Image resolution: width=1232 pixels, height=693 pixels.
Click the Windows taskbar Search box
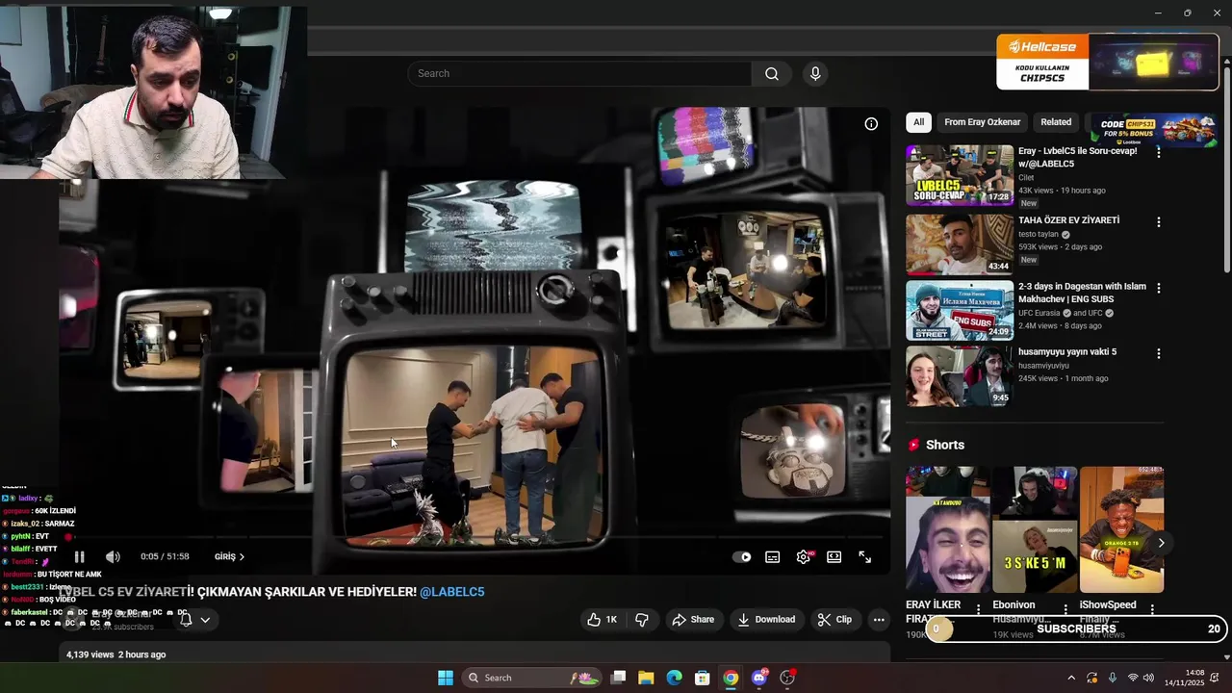531,678
